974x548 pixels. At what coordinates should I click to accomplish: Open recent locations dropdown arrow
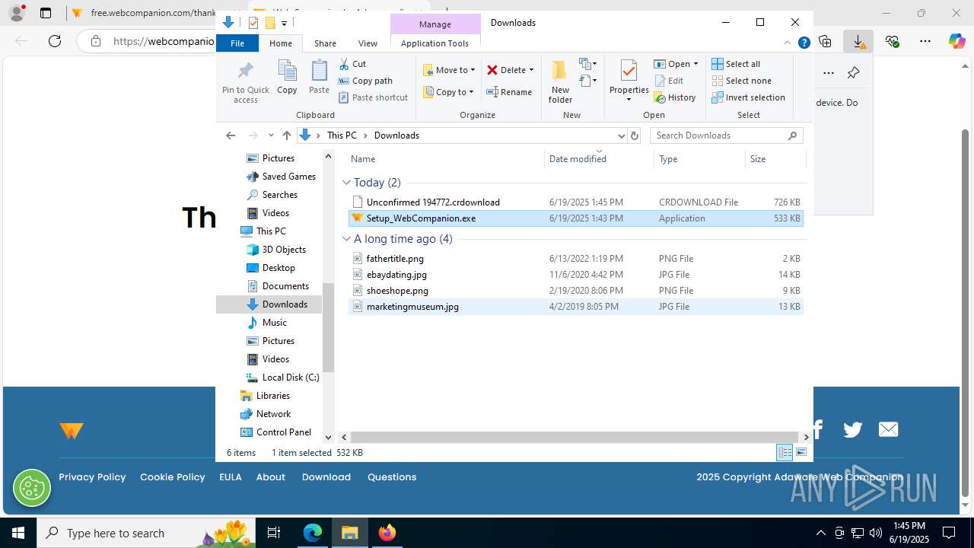coord(271,135)
